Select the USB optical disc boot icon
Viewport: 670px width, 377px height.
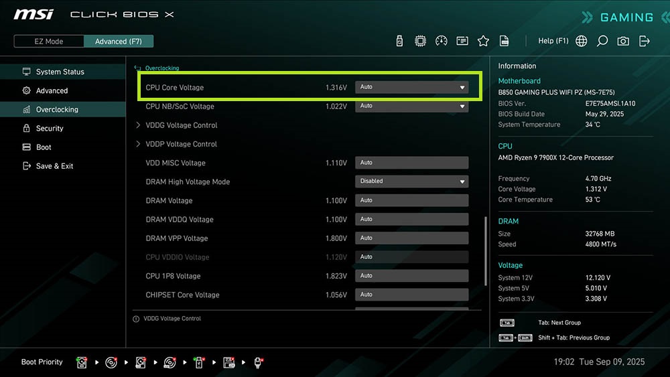coord(170,362)
